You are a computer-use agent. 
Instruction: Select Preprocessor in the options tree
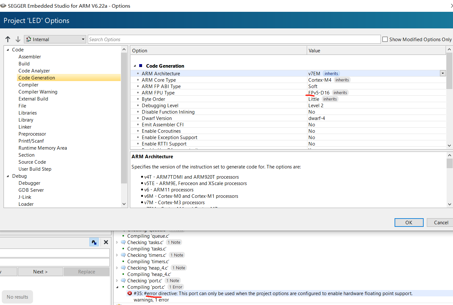coord(32,134)
